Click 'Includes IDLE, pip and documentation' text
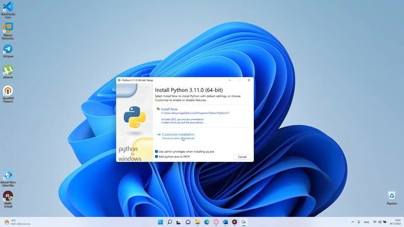 182,119
